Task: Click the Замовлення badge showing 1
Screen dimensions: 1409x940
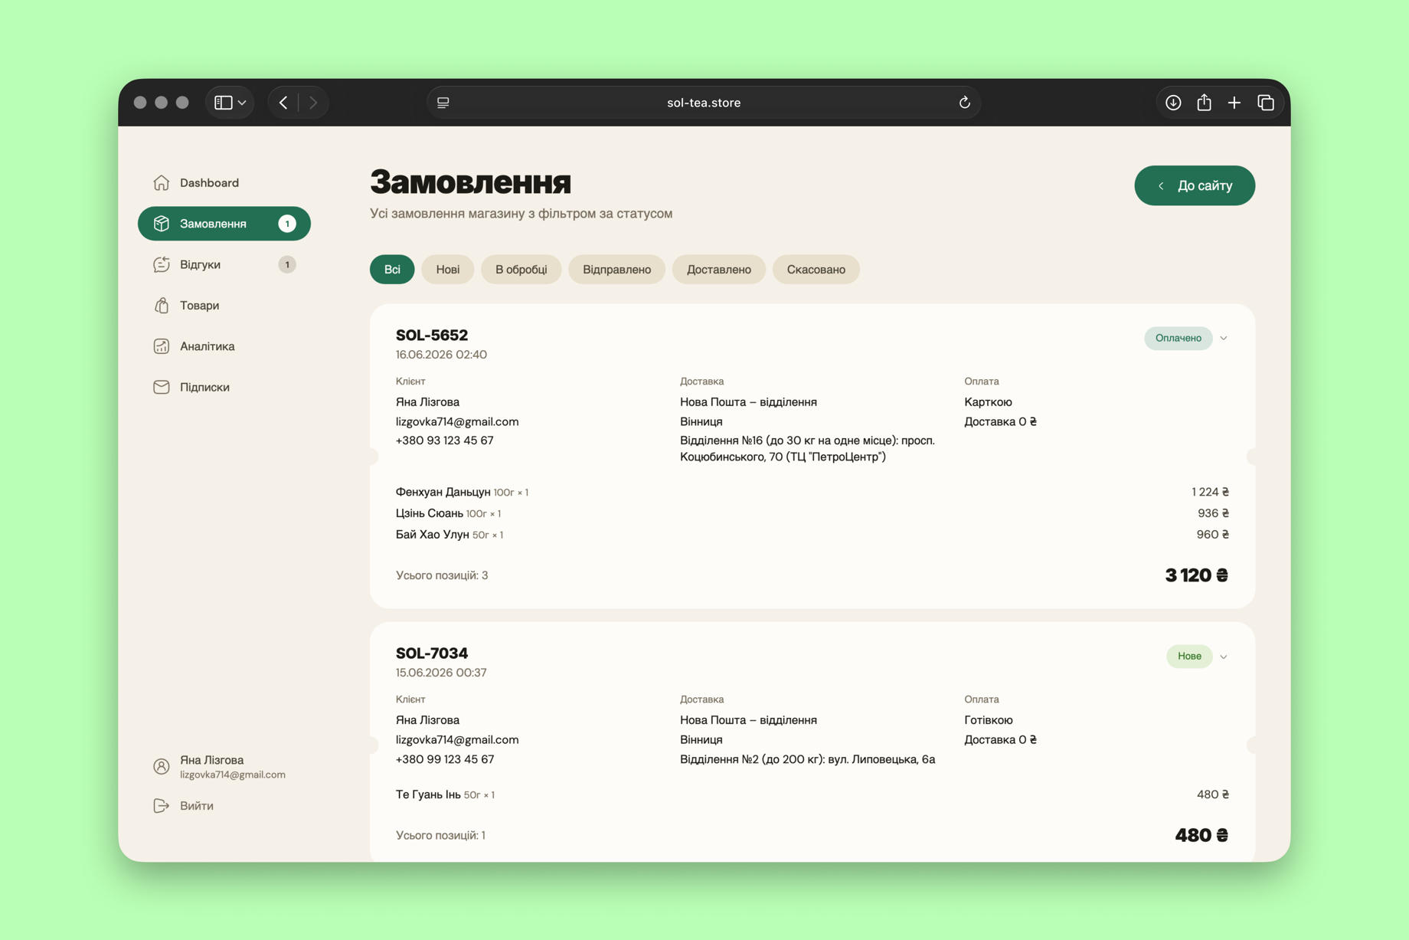Action: click(x=287, y=224)
